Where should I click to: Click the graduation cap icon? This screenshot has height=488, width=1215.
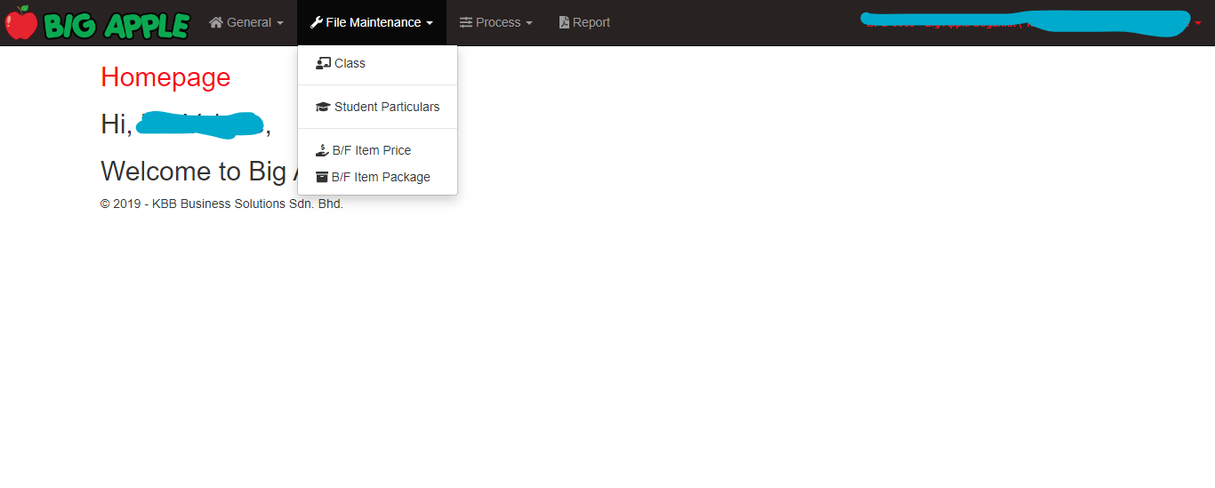click(323, 107)
